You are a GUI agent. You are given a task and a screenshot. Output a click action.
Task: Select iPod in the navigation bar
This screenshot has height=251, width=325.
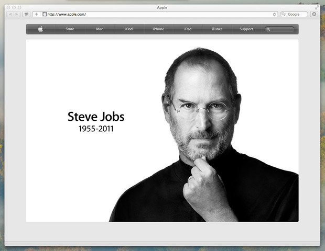coord(129,29)
